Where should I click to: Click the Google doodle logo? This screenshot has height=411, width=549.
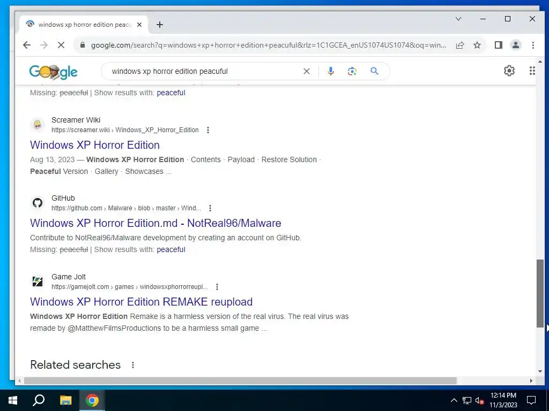click(53, 72)
